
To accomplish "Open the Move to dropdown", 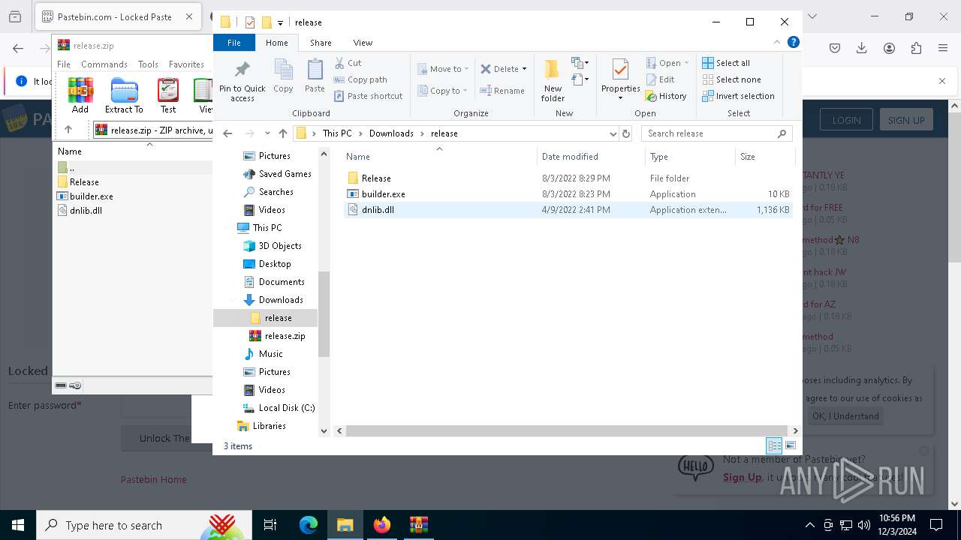I will (443, 69).
